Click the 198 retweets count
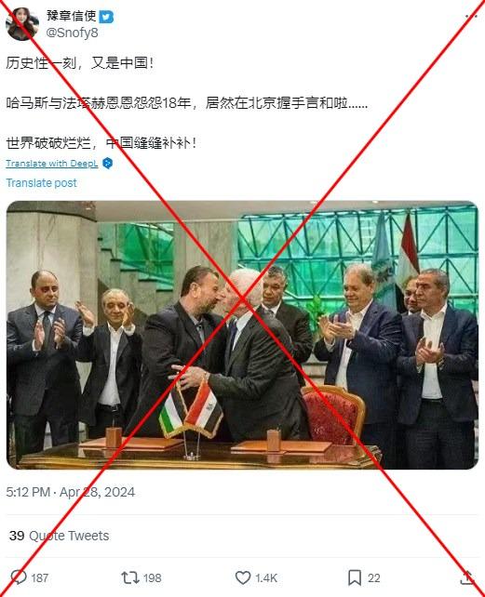 [x=152, y=578]
